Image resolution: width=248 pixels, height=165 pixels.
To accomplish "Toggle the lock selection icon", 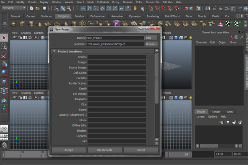I will (135, 8).
